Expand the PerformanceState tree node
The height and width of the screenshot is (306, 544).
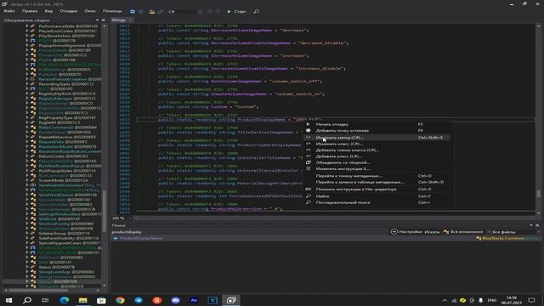pyautogui.click(x=26, y=26)
